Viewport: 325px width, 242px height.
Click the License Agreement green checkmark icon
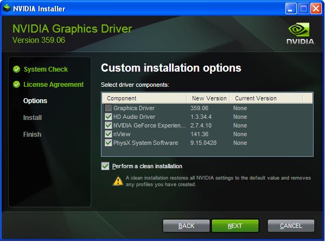[x=16, y=85]
